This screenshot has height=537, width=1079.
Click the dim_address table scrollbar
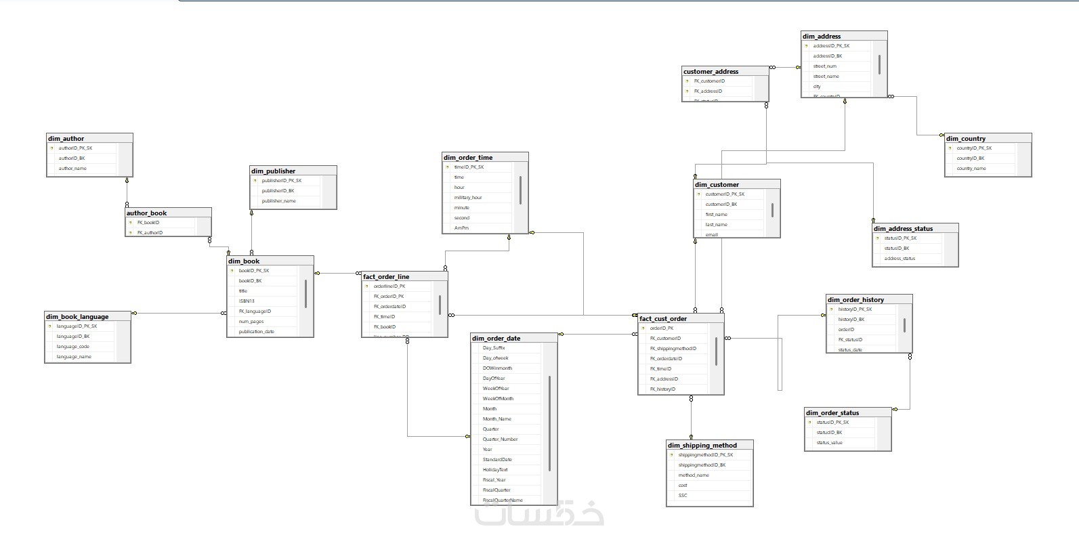pyautogui.click(x=880, y=64)
